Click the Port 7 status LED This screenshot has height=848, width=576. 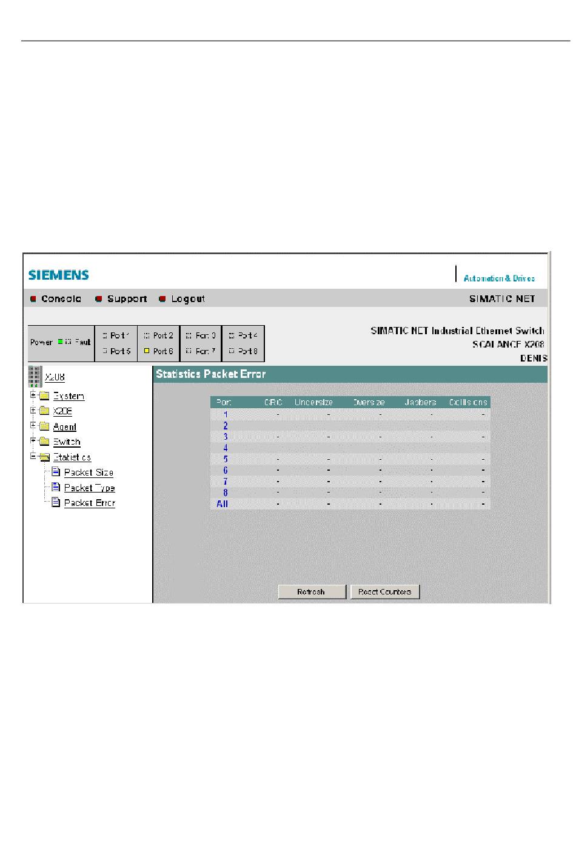pos(189,351)
